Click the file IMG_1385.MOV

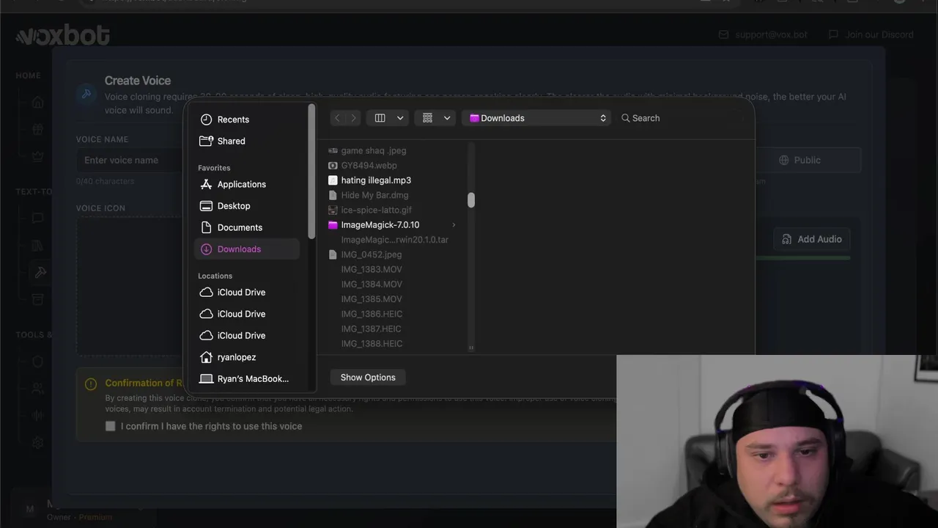[x=372, y=299]
